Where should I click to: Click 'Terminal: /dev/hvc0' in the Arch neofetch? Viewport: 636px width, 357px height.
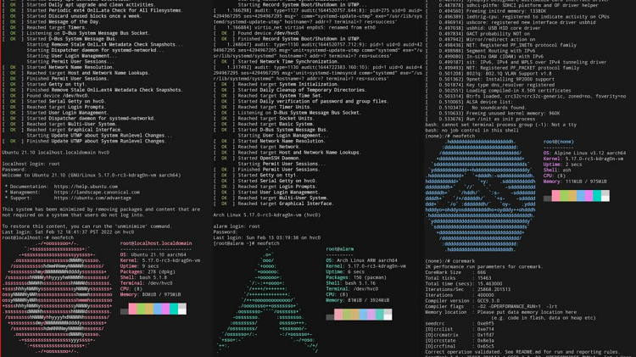coord(352,289)
